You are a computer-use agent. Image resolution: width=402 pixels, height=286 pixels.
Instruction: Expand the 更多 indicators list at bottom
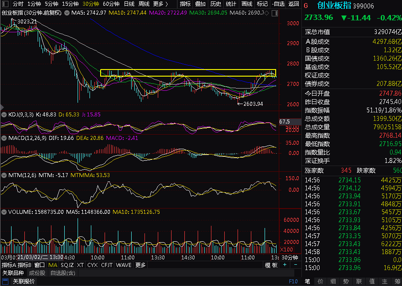pyautogui.click(x=140, y=265)
